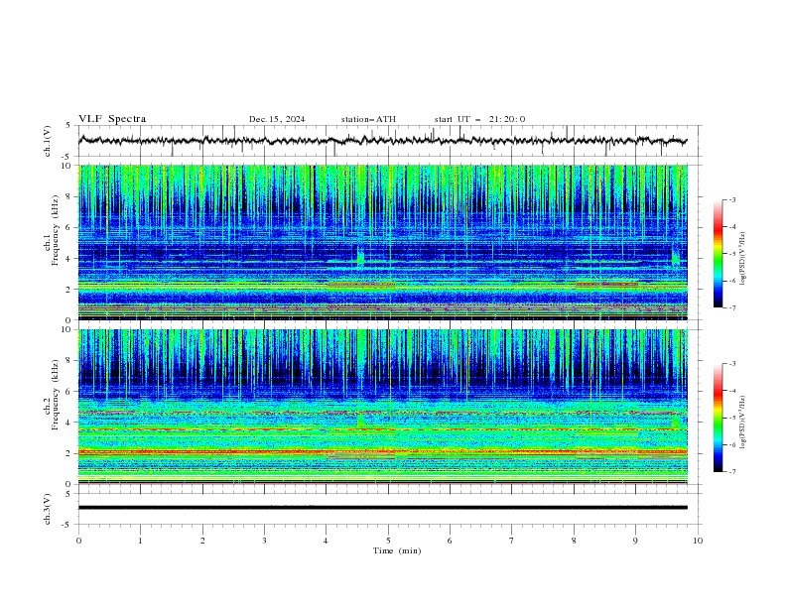Screen dimensions: 786x607
Task: Select the "Time (min)" x-axis label
Action: 397,550
